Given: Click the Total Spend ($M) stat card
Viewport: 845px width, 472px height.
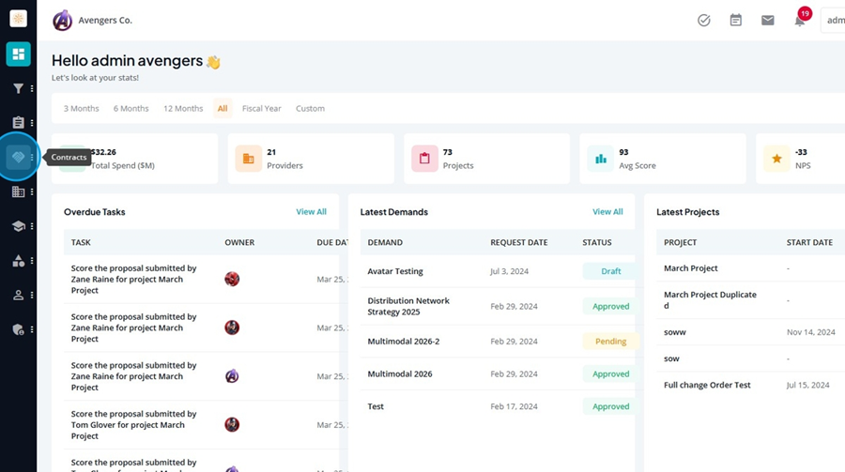Looking at the screenshot, I should [134, 159].
